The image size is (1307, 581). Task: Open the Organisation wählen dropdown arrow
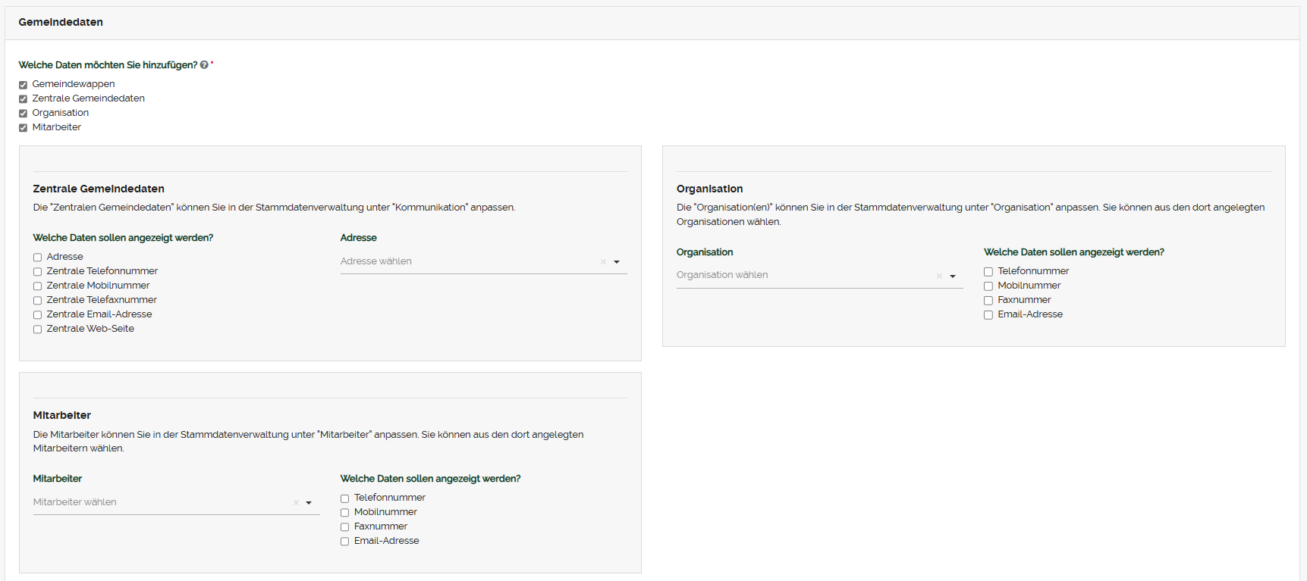953,276
